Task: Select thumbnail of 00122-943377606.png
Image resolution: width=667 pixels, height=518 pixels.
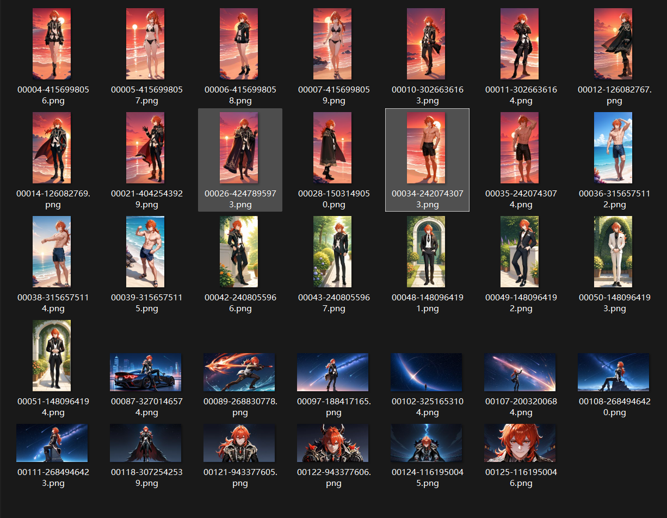Action: pyautogui.click(x=332, y=443)
